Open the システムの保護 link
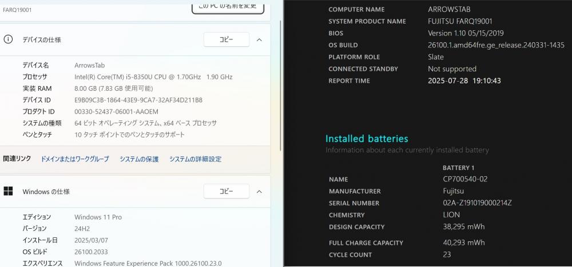 click(x=139, y=159)
